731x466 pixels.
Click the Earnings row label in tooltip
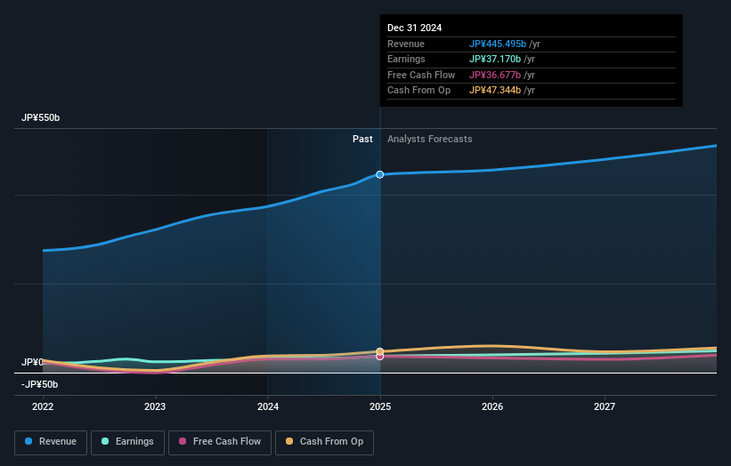(406, 59)
